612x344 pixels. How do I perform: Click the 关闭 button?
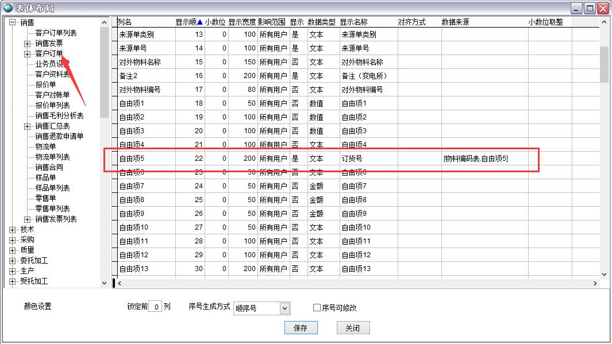[352, 328]
